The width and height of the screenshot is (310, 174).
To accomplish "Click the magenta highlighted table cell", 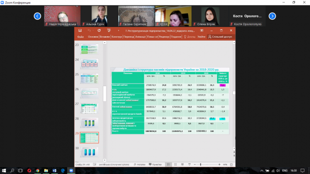I will [x=223, y=85].
